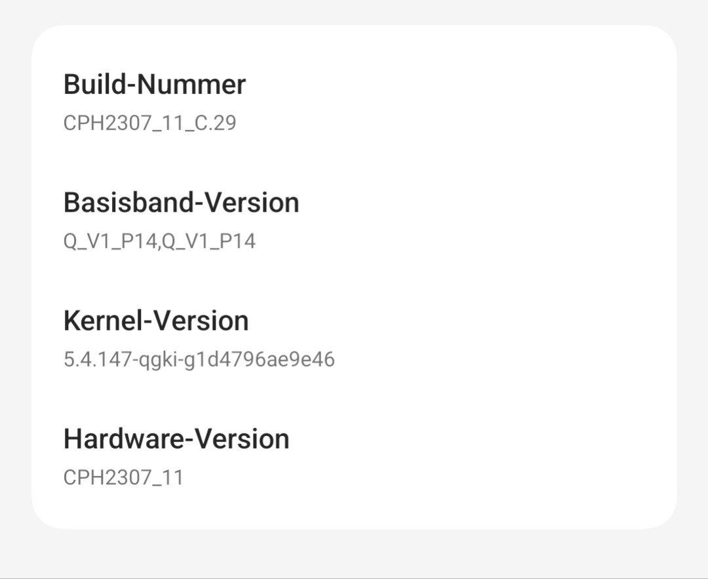The image size is (708, 579).
Task: Tap the gray background below the card
Action: (x=354, y=553)
